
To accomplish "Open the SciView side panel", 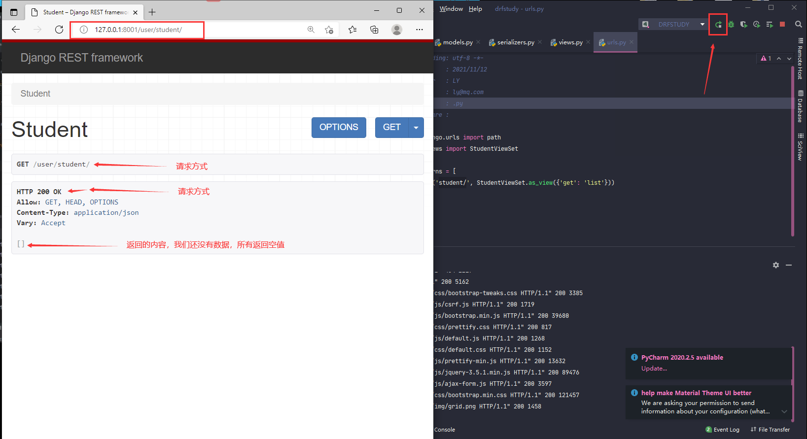I will (801, 147).
